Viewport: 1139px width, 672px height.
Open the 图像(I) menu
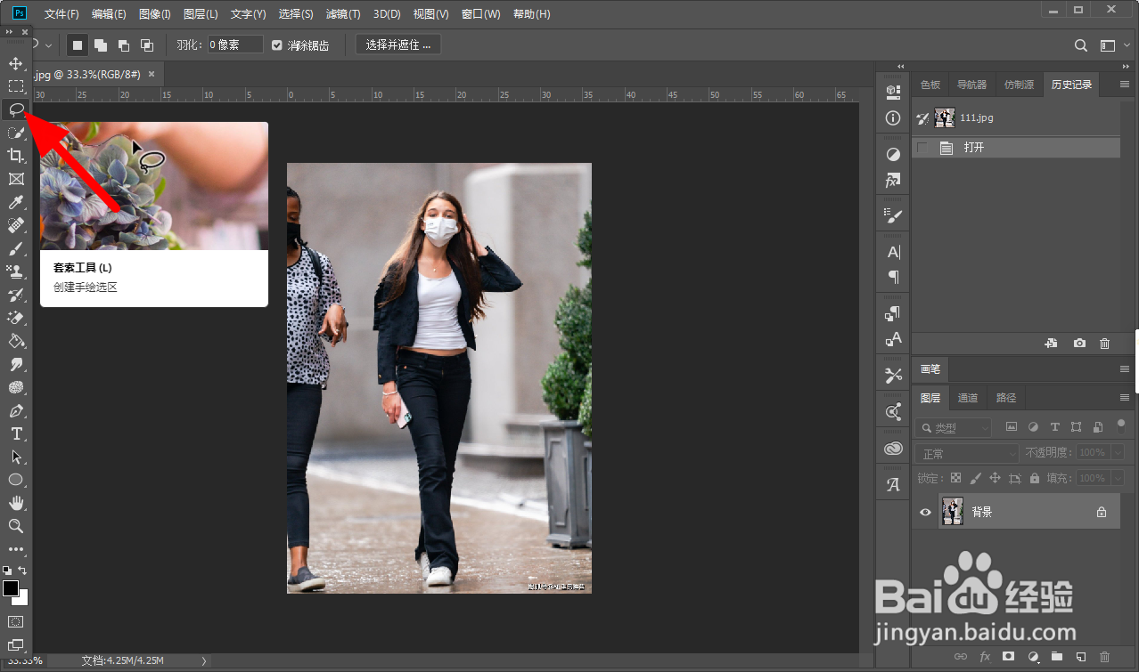155,14
